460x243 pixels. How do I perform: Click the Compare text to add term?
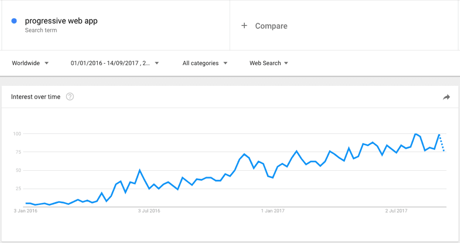[x=271, y=26]
